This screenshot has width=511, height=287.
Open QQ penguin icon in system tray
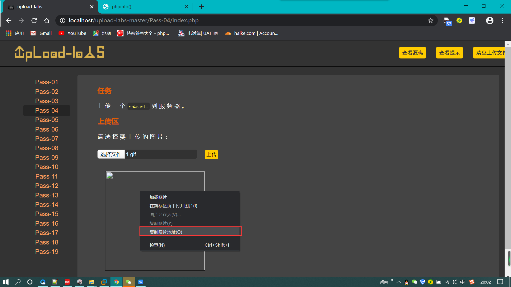406,282
